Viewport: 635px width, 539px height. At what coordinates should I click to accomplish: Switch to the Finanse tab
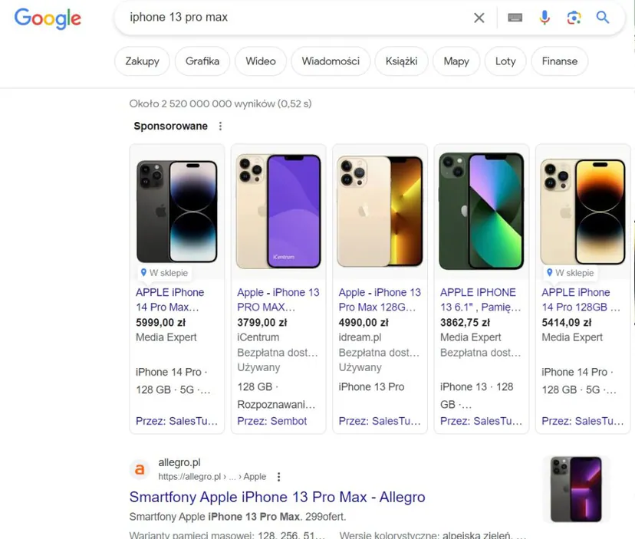point(560,61)
